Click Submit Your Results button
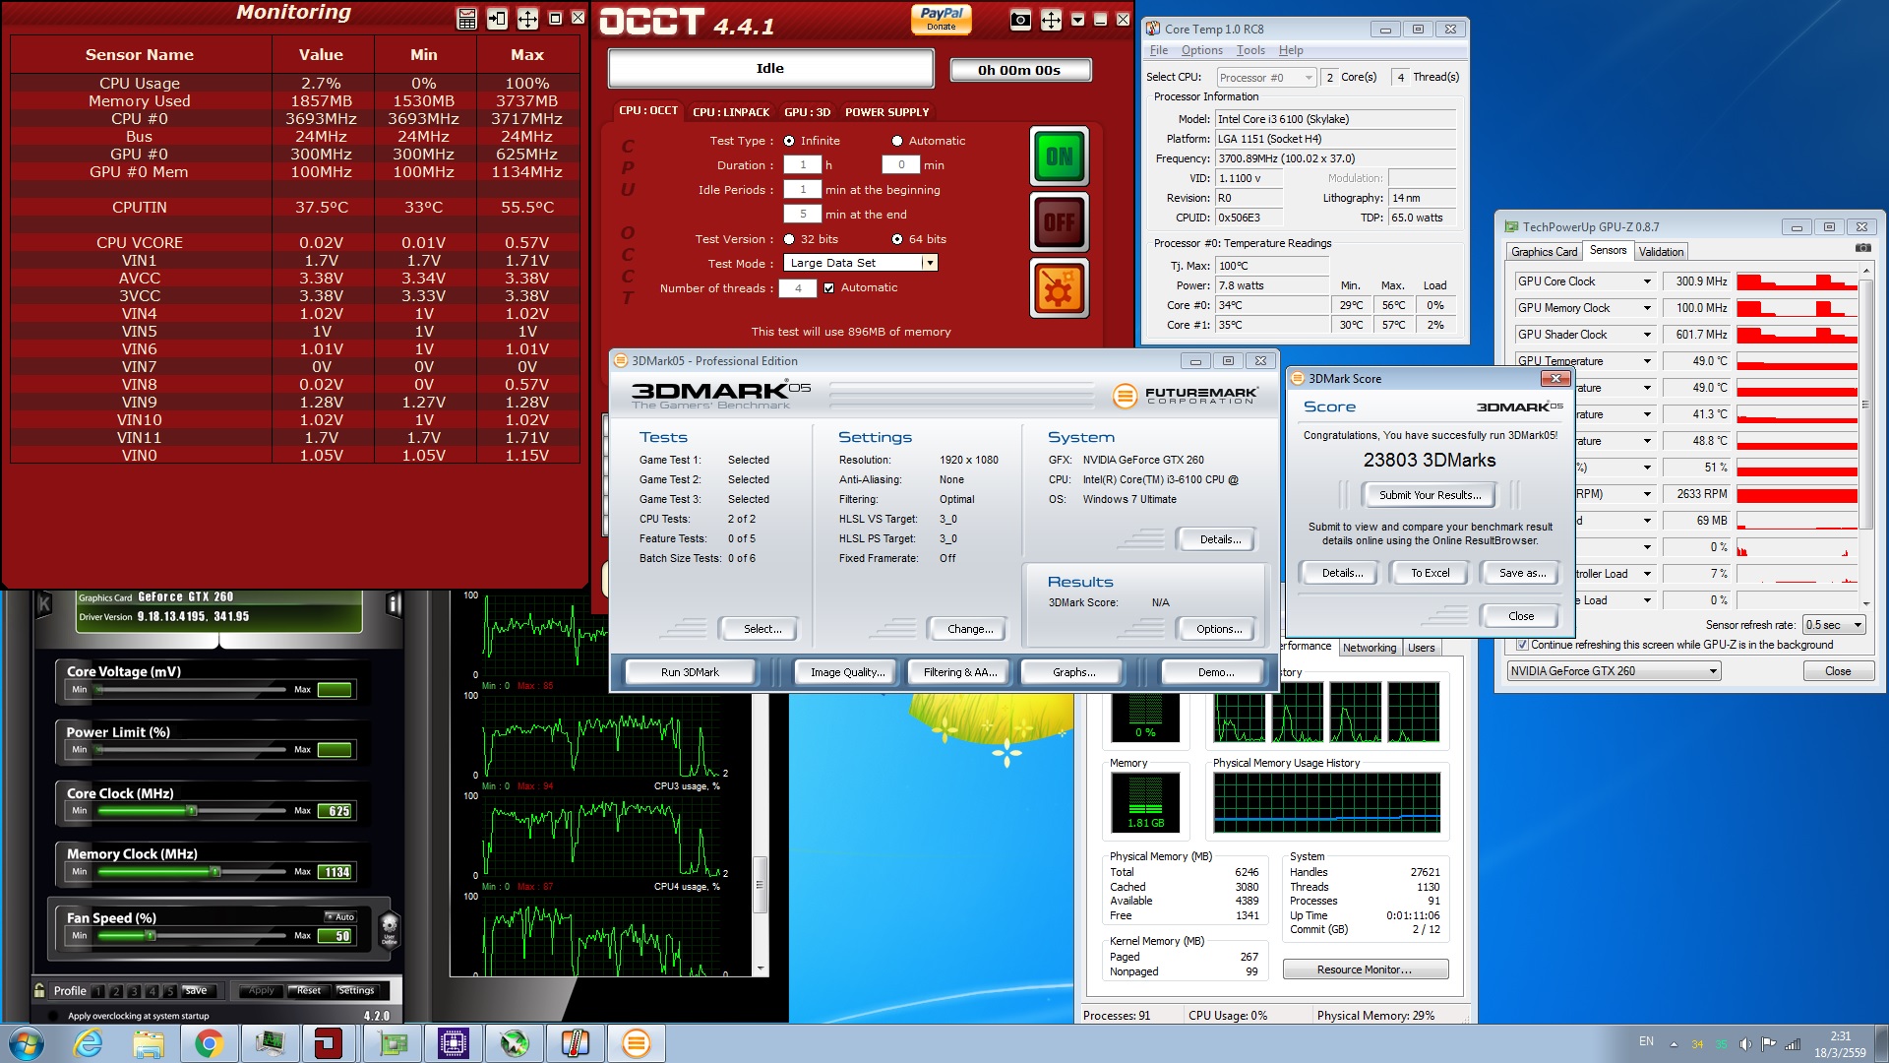 (1429, 495)
